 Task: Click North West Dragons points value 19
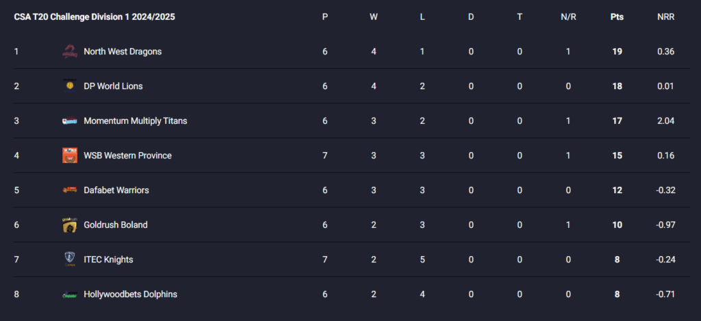617,51
